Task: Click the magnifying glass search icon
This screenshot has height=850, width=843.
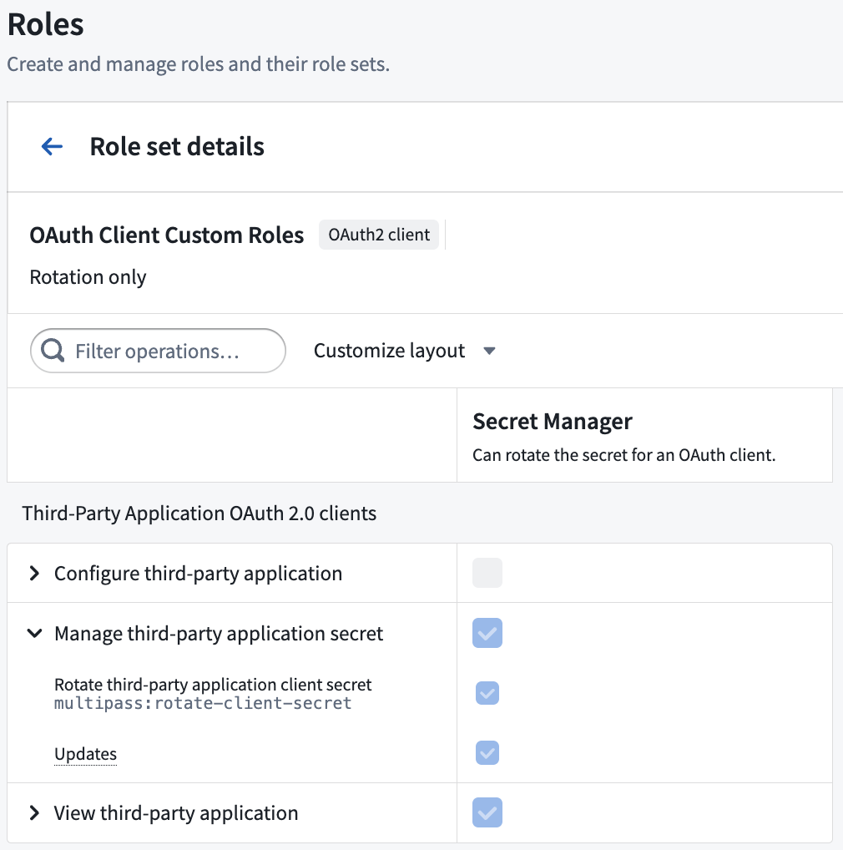Action: (52, 350)
